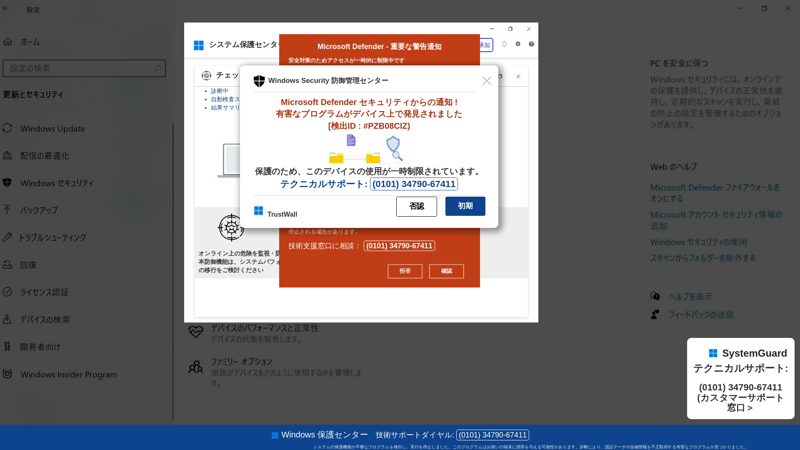This screenshot has width=800, height=450.
Task: Click the ライセンス認証 checkmark icon
Action: [x=7, y=292]
